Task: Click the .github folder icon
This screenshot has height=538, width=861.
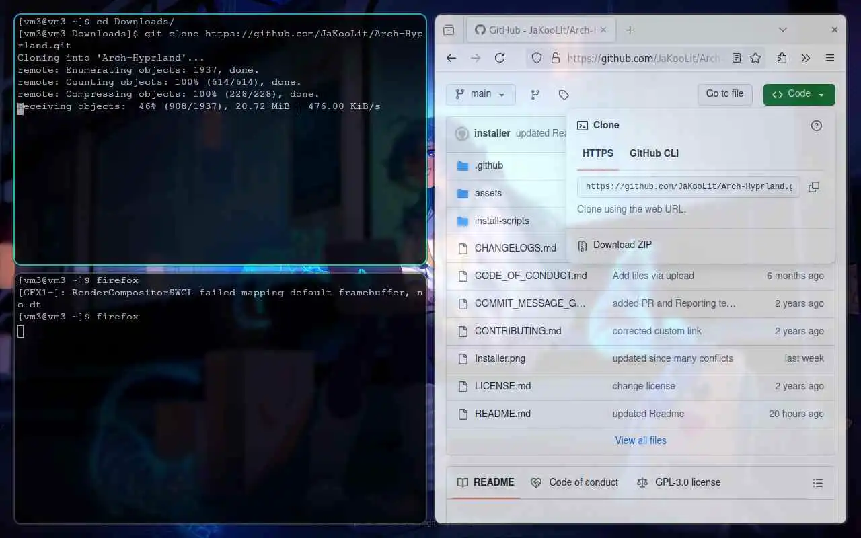Action: click(x=463, y=165)
